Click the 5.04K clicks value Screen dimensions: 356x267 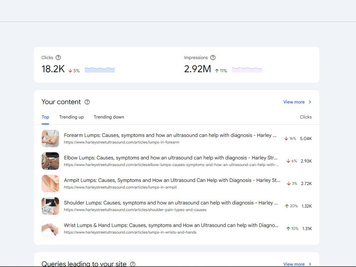(x=306, y=138)
